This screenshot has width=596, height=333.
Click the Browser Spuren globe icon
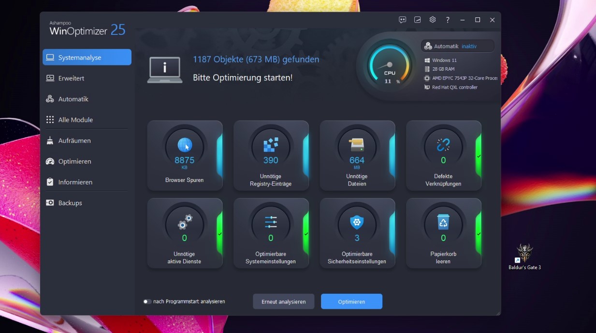click(185, 145)
